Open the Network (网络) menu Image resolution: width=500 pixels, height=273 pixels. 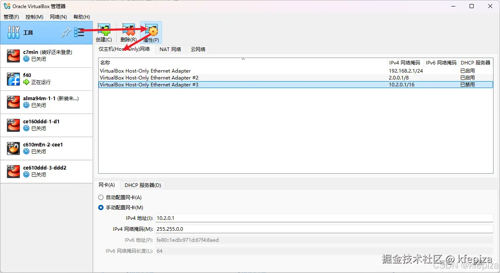(x=58, y=17)
